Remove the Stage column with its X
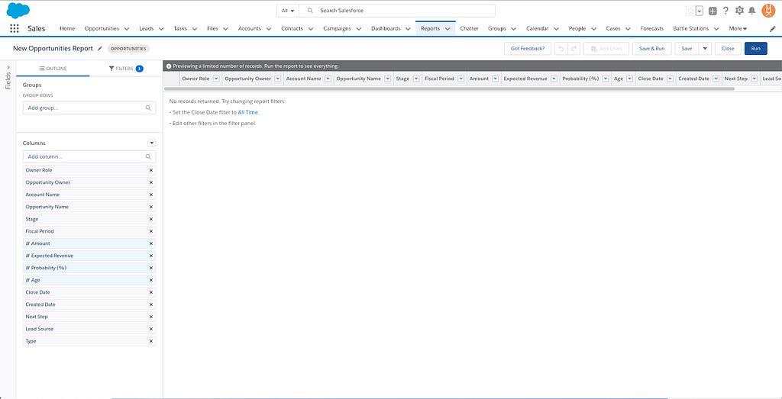Viewport: 782px width, 399px height. point(150,219)
